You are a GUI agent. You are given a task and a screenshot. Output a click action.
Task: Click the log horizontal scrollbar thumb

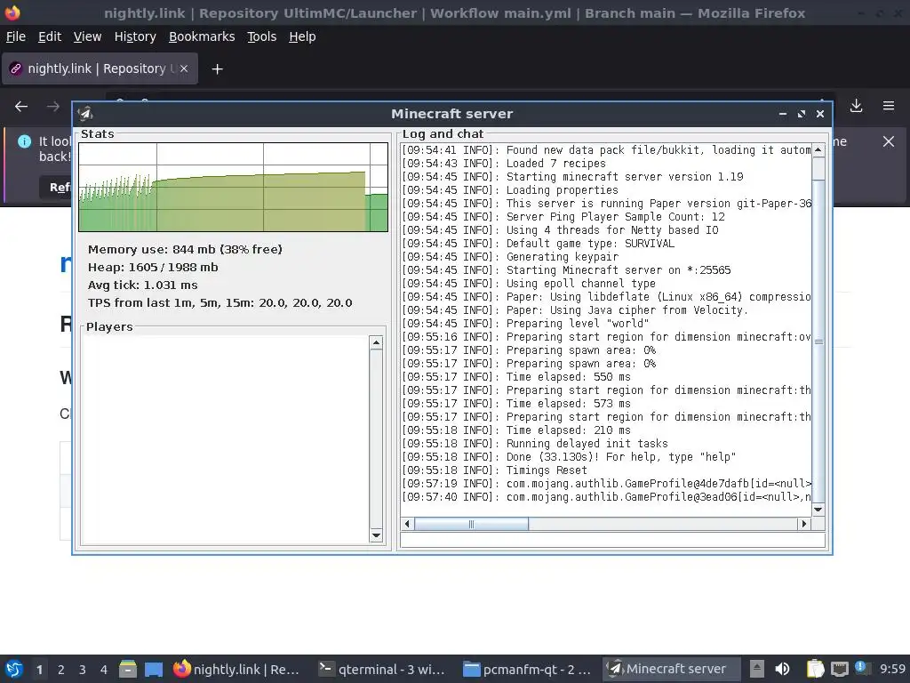tap(471, 524)
